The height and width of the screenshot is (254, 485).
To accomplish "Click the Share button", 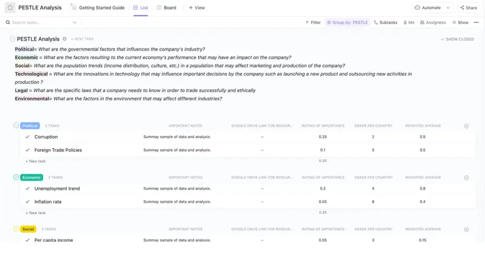I will [468, 8].
